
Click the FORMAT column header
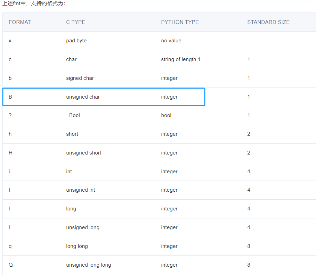click(x=20, y=22)
